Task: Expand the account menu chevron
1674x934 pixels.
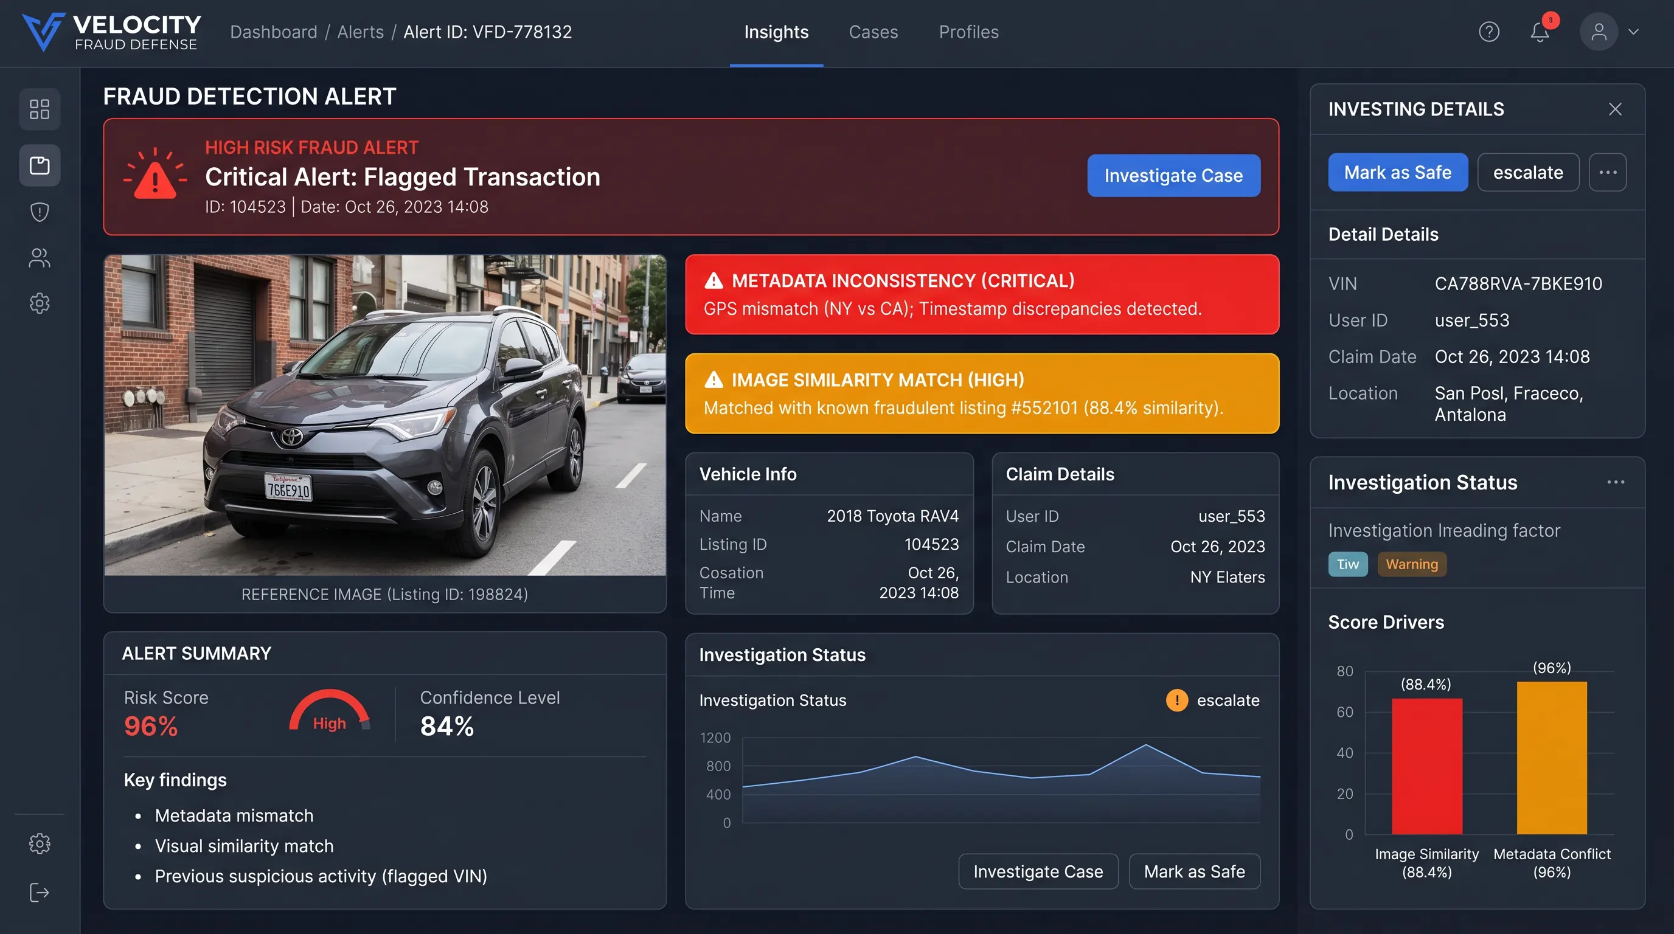Action: point(1633,32)
